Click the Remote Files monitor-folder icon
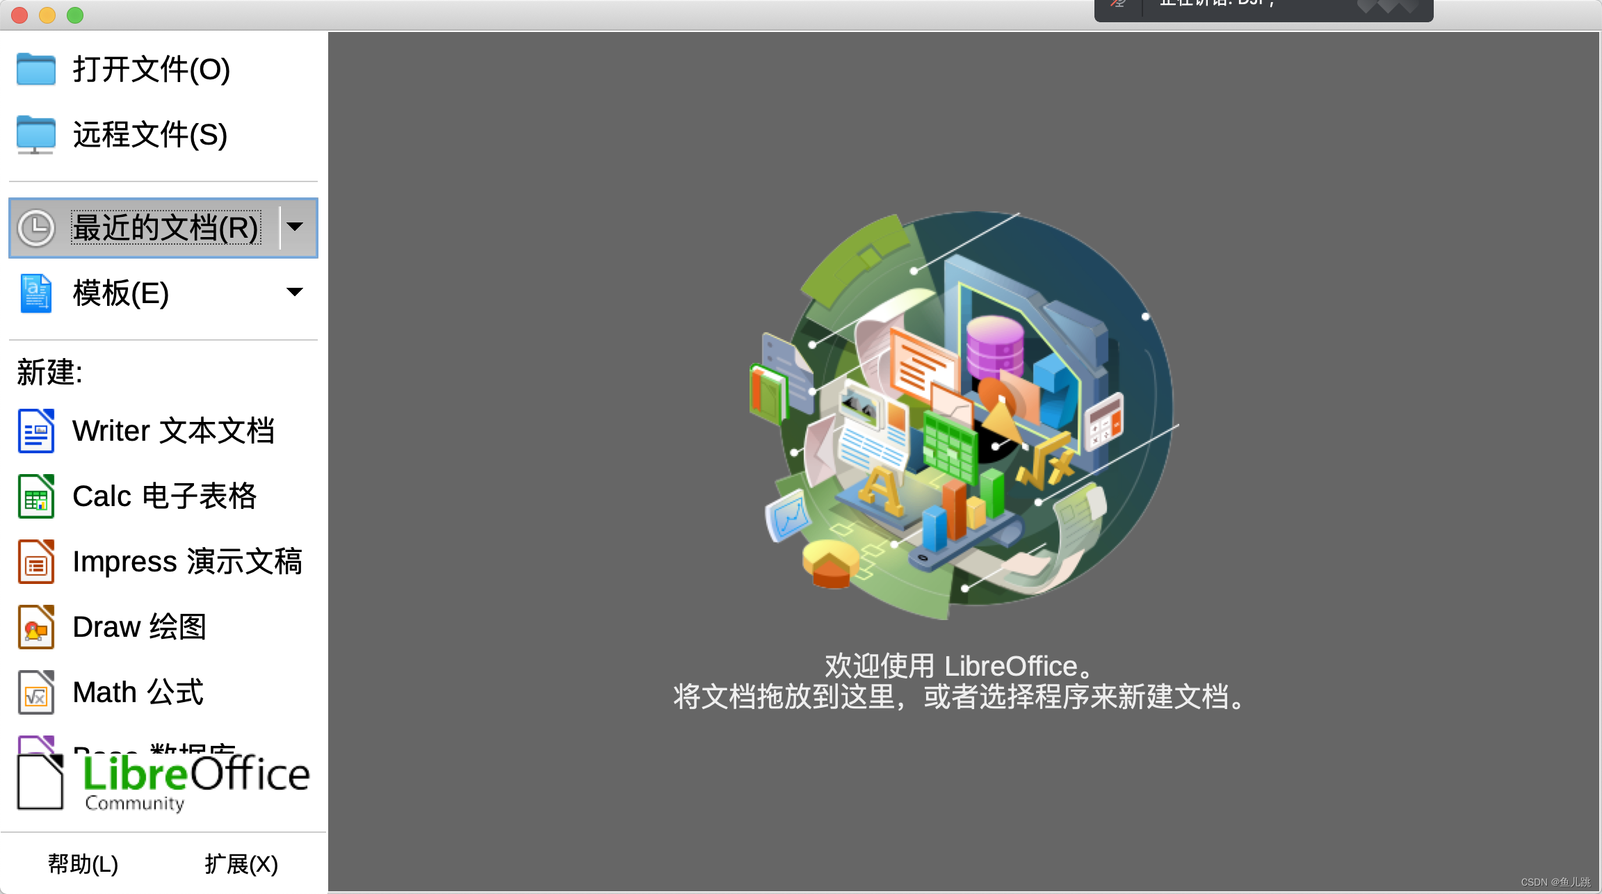This screenshot has width=1602, height=894. [x=35, y=134]
